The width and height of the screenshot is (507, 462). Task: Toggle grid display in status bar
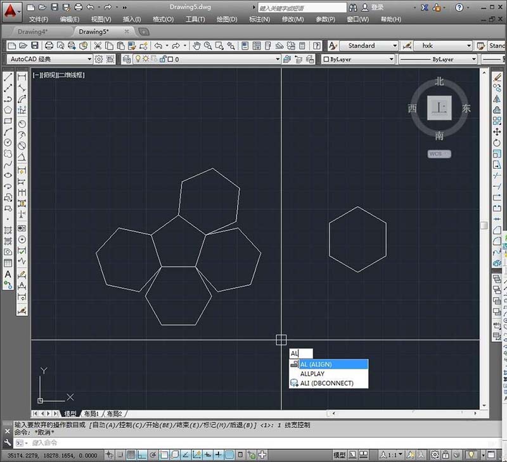pos(131,455)
